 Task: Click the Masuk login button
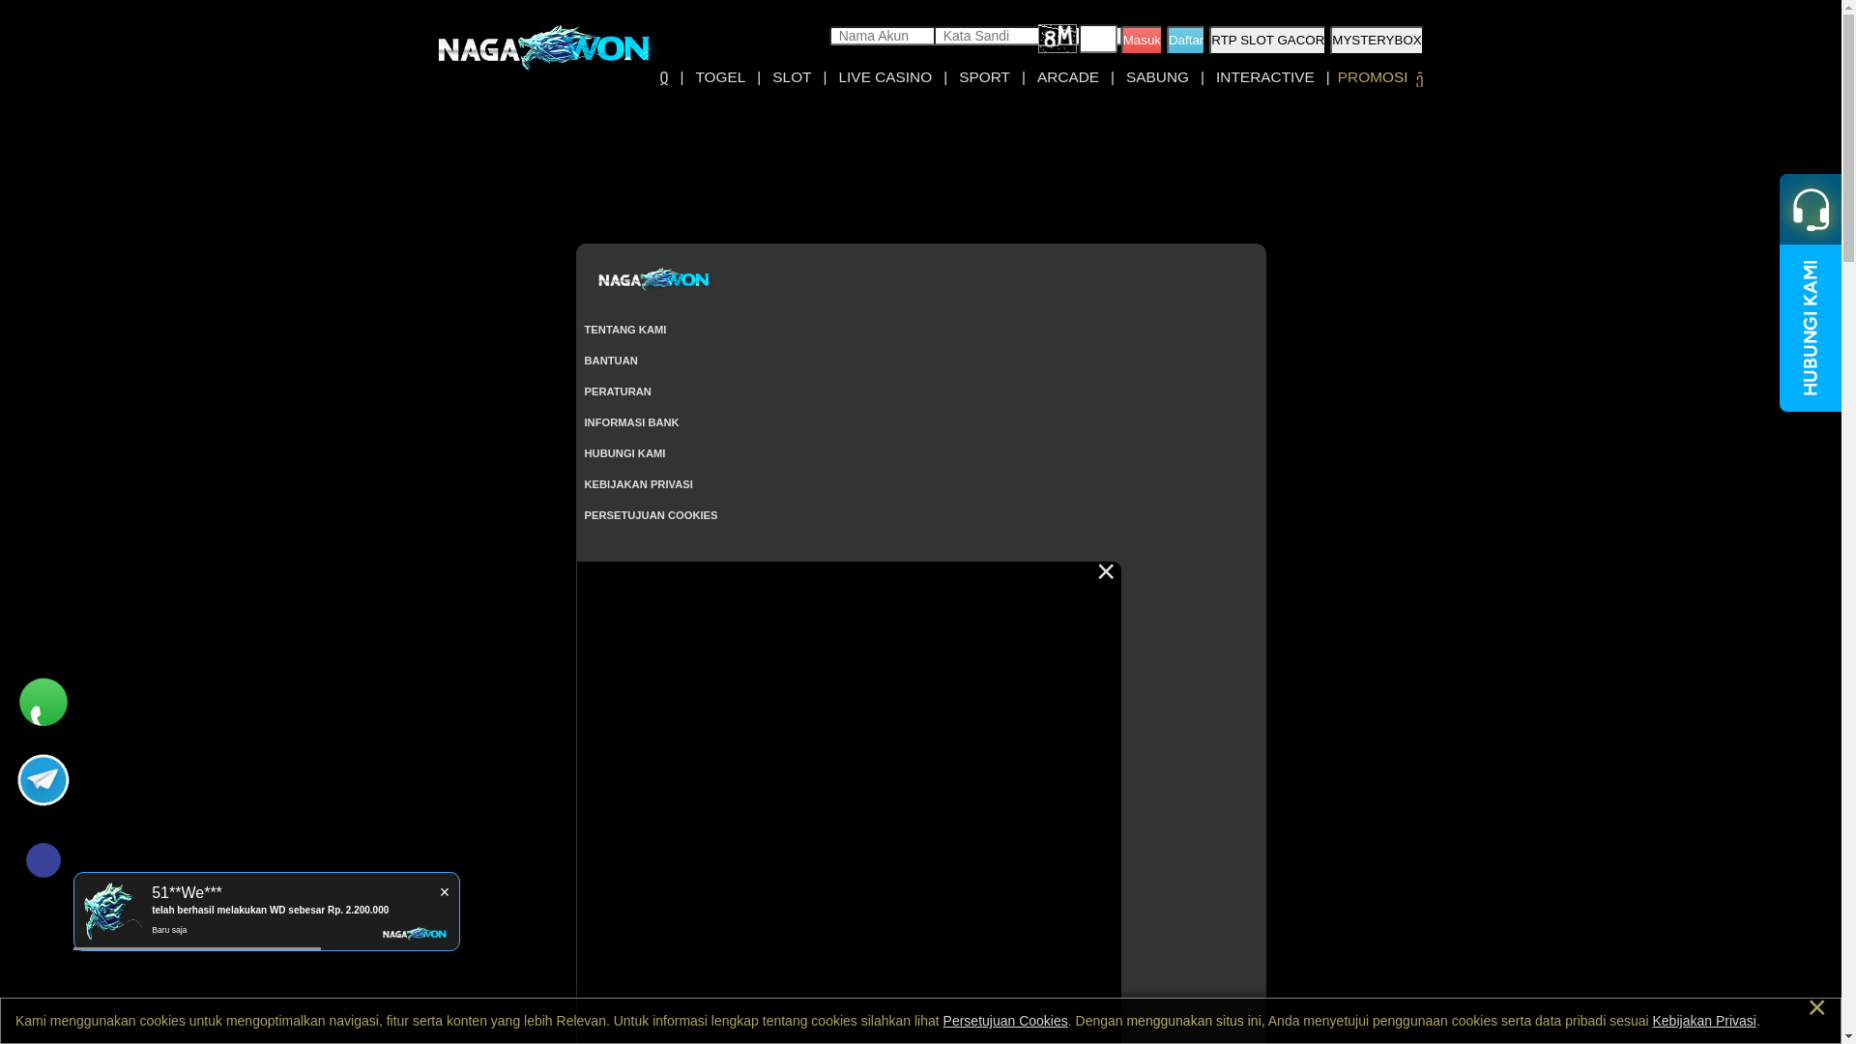point(1142,40)
